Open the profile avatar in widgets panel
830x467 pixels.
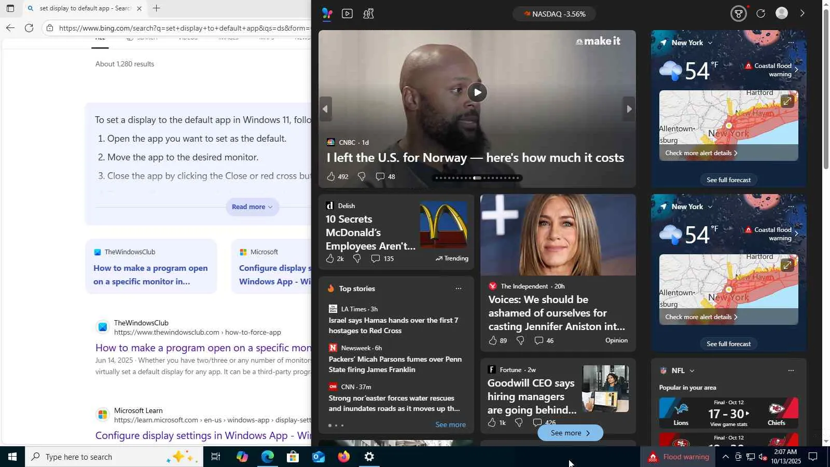tap(782, 13)
